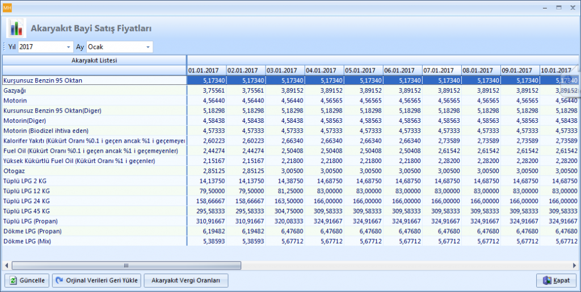Click the left arrow of horizontal scrollbar

[6, 265]
